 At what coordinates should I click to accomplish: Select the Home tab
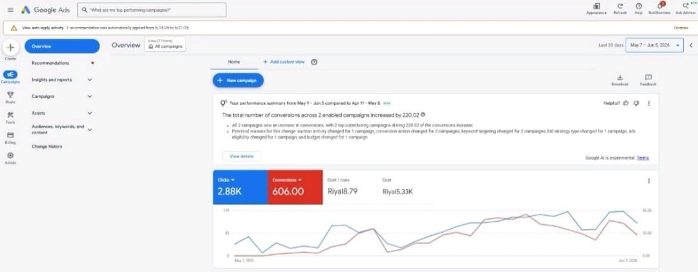point(234,62)
